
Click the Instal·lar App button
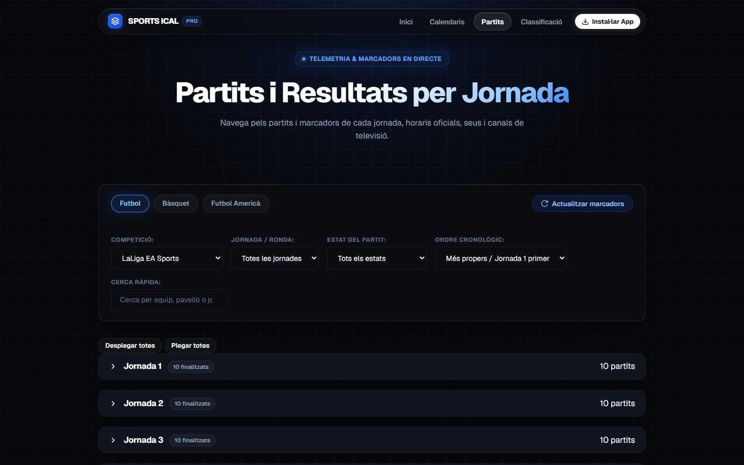(608, 22)
